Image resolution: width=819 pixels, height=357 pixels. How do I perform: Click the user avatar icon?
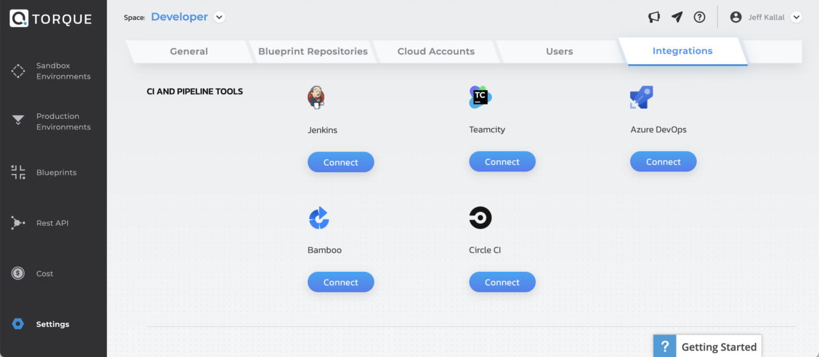coord(736,17)
